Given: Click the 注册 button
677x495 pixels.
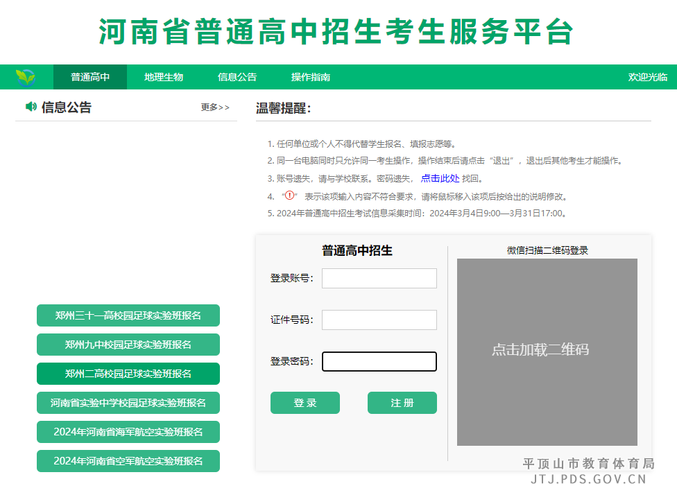Looking at the screenshot, I should coord(402,402).
